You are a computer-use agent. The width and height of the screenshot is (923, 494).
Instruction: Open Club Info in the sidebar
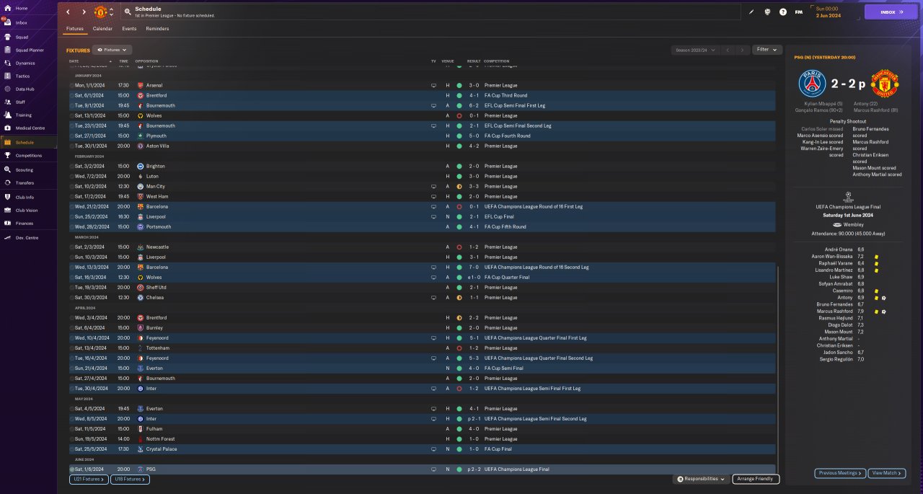(x=25, y=197)
